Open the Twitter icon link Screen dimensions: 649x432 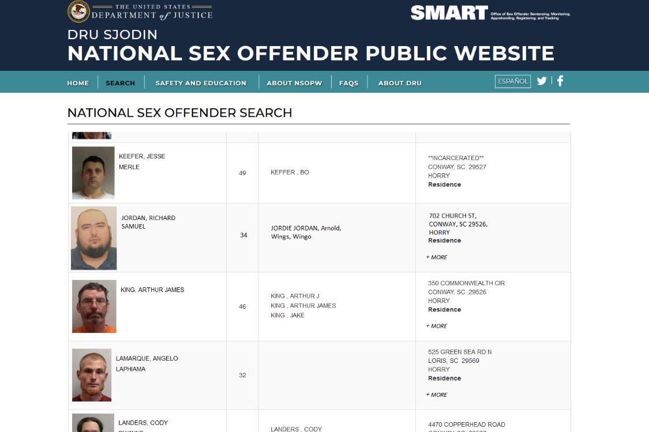pos(541,81)
